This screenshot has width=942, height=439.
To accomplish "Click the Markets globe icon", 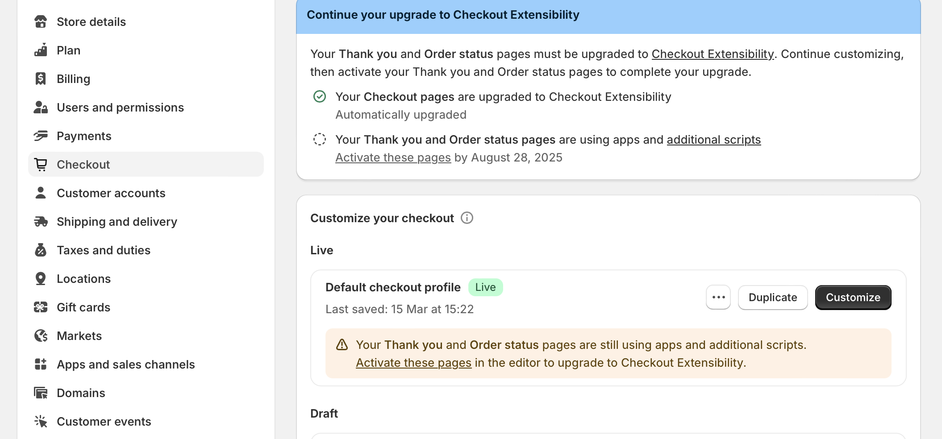I will point(41,335).
